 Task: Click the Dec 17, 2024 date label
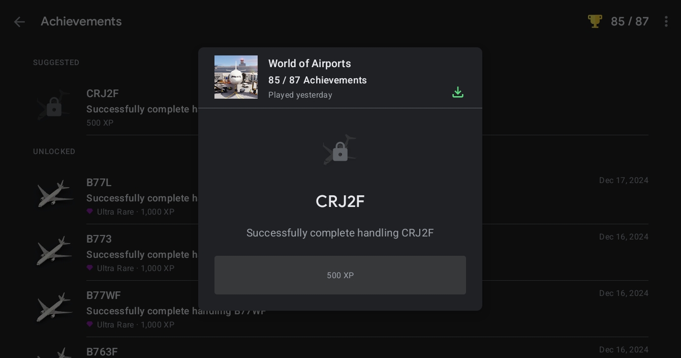tap(624, 181)
